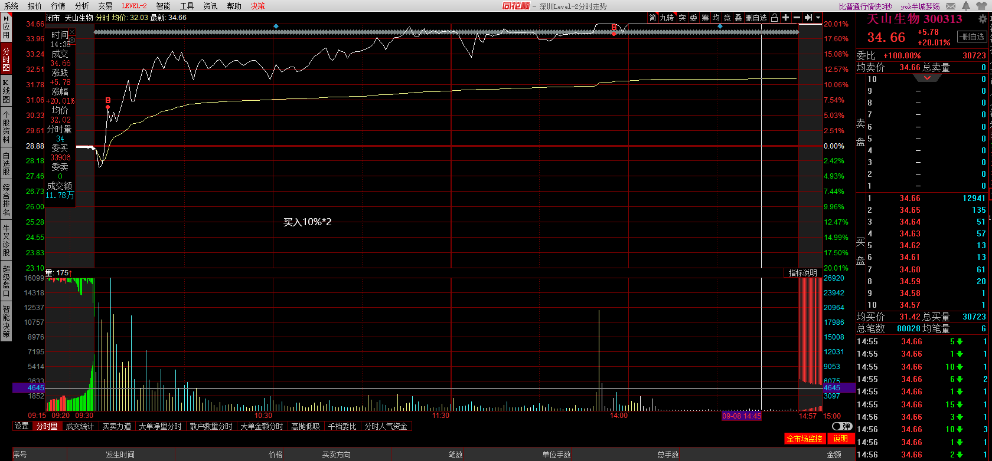Select the 成交统计 indicator tab
This screenshot has width=992, height=461.
pos(80,426)
